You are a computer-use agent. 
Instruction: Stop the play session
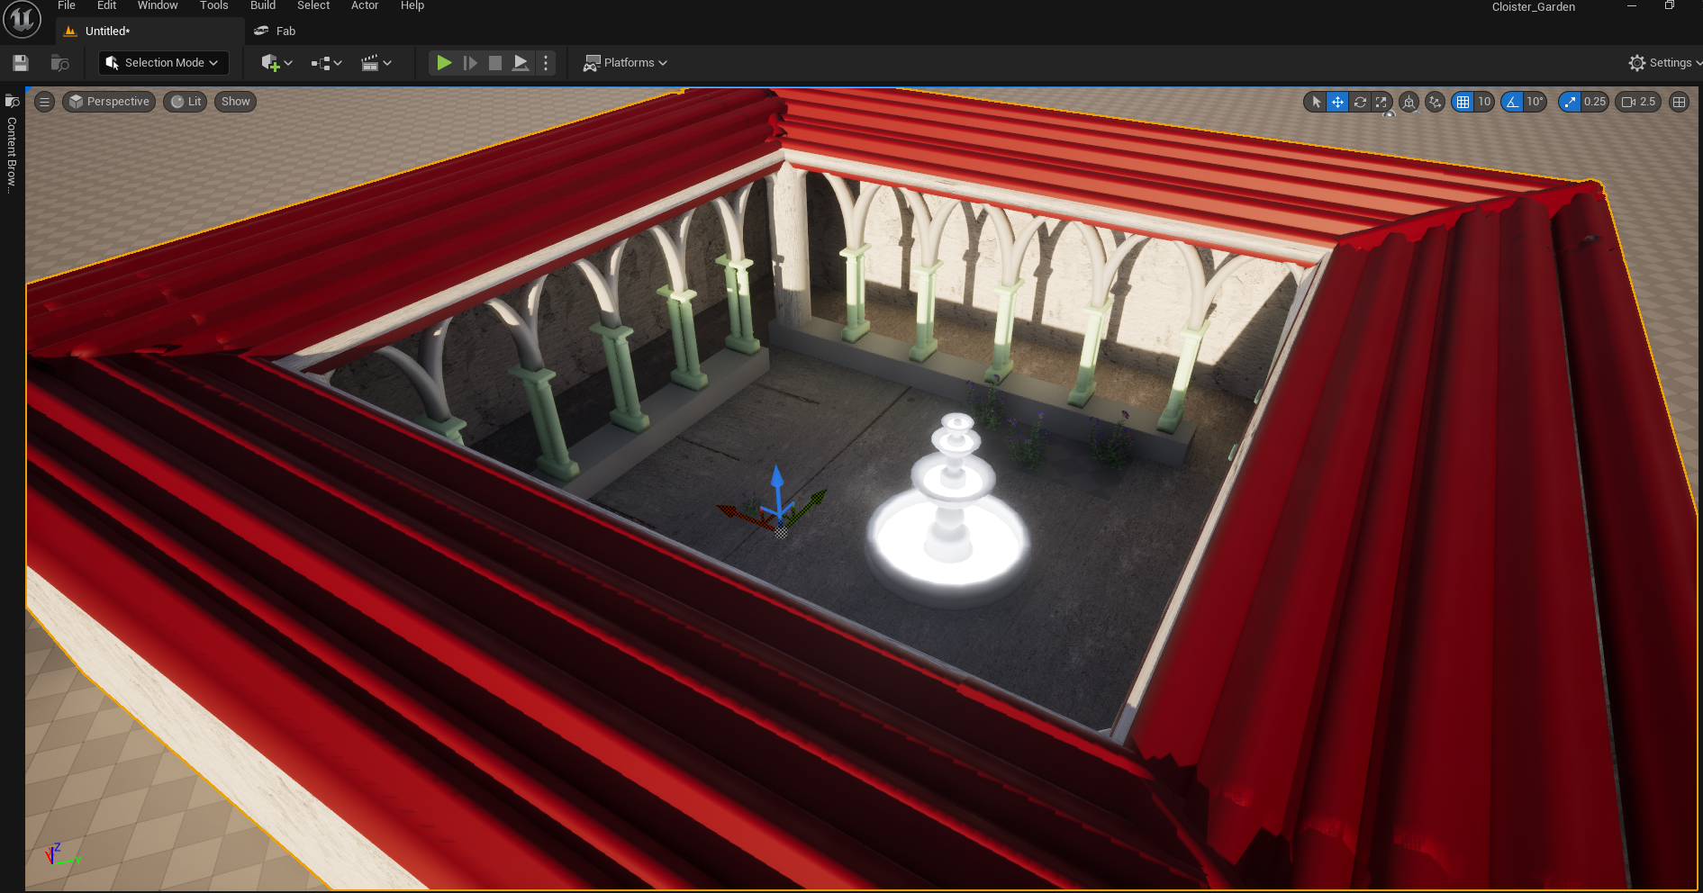pos(495,63)
